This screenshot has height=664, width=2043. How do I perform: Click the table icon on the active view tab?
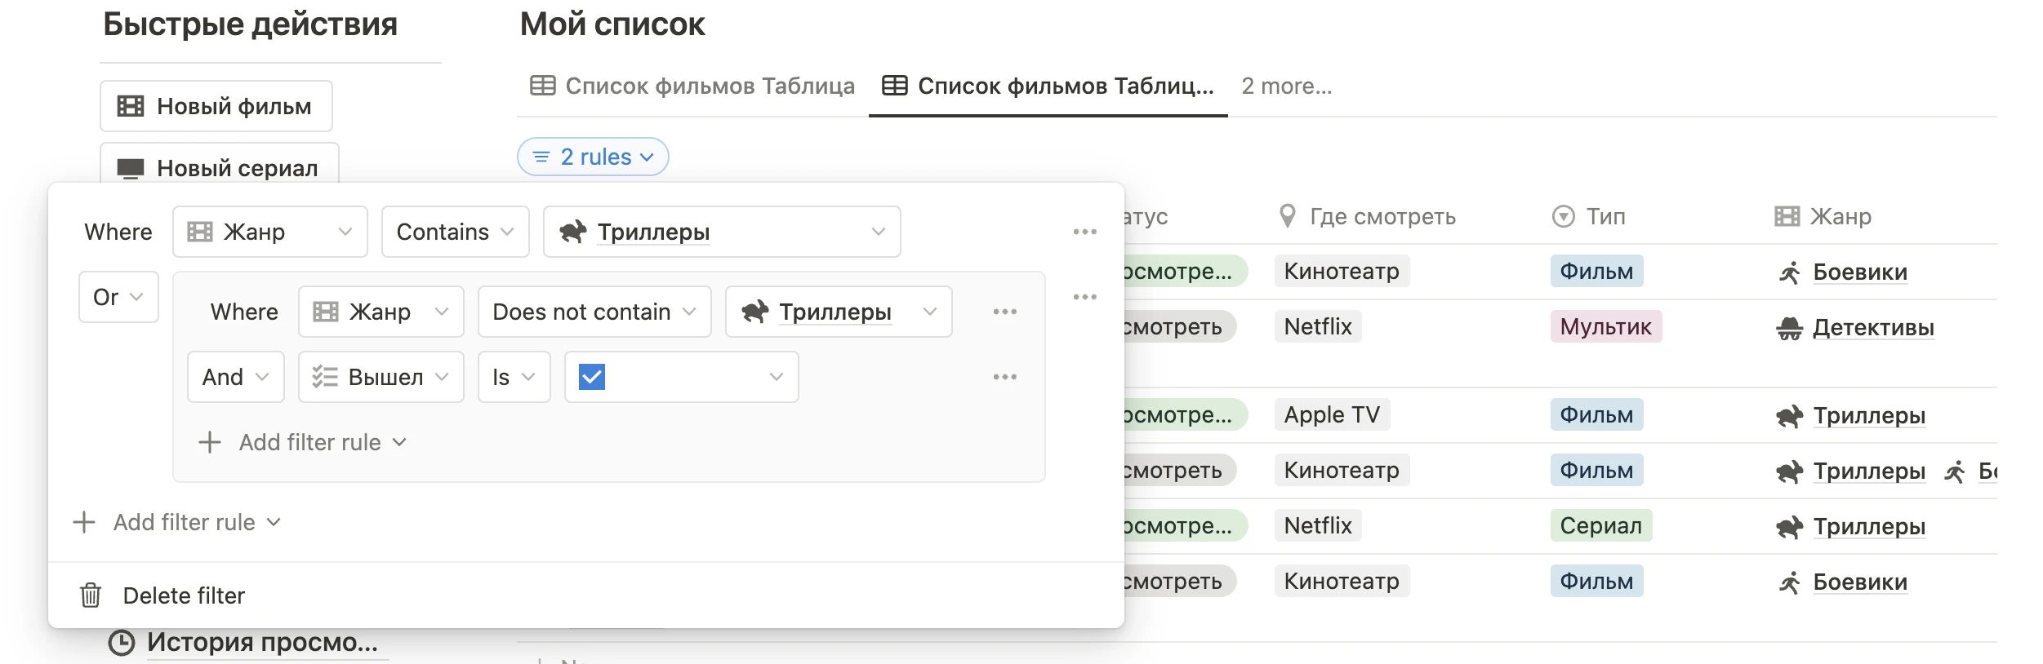pyautogui.click(x=895, y=86)
